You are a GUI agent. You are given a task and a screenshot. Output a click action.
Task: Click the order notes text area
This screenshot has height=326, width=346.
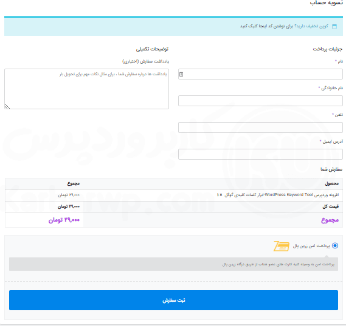(86, 89)
